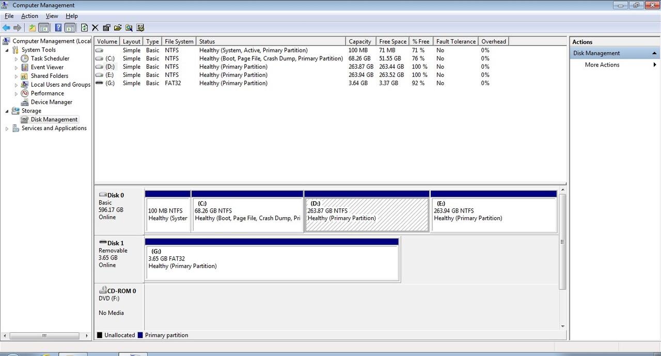Click the Unallocated legend color swatch
This screenshot has height=356, width=661.
[100, 335]
